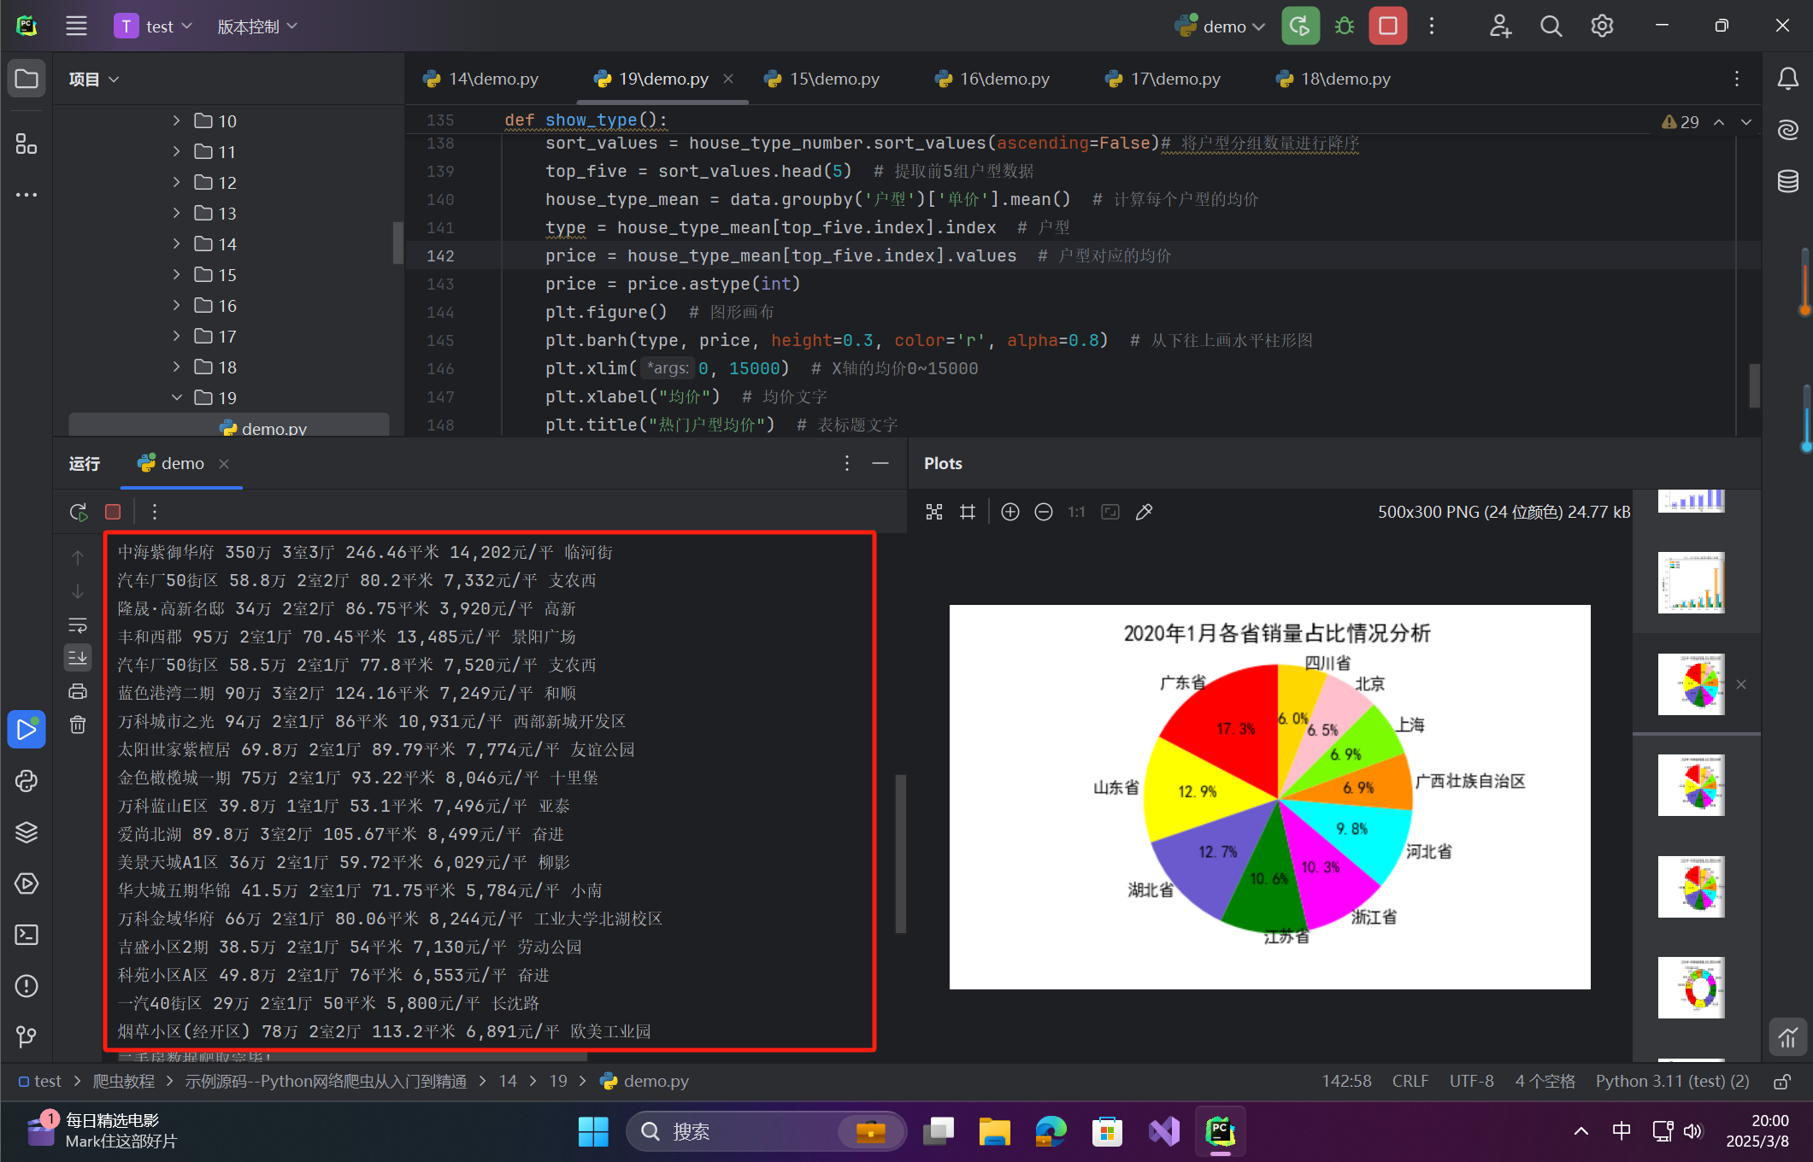Click the demo.py breadcrumb at the bottom

[655, 1081]
